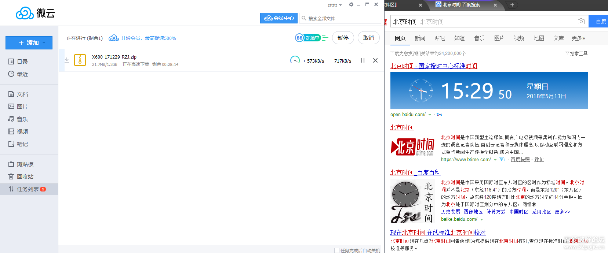
Task: Open a new browser tab
Action: point(512,5)
